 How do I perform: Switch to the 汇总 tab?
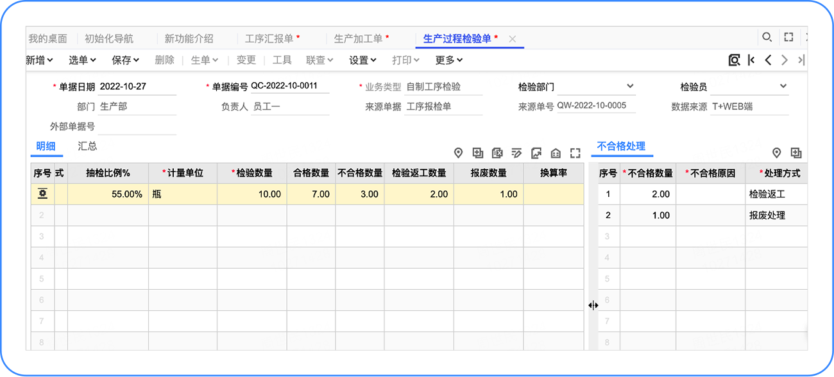(x=87, y=146)
